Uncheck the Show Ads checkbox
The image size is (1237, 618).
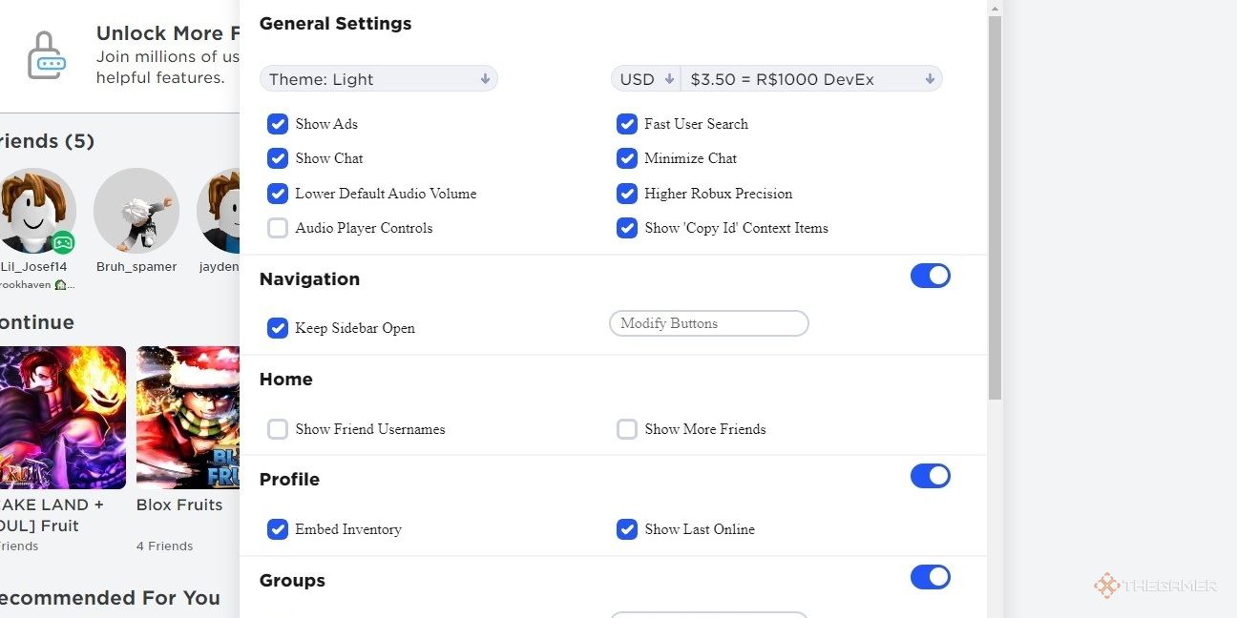[278, 124]
